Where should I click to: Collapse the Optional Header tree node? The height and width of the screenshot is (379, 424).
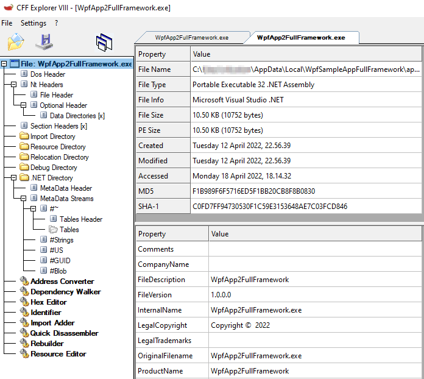click(x=24, y=105)
